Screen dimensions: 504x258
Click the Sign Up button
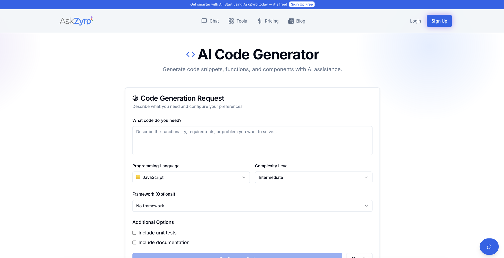tap(439, 21)
